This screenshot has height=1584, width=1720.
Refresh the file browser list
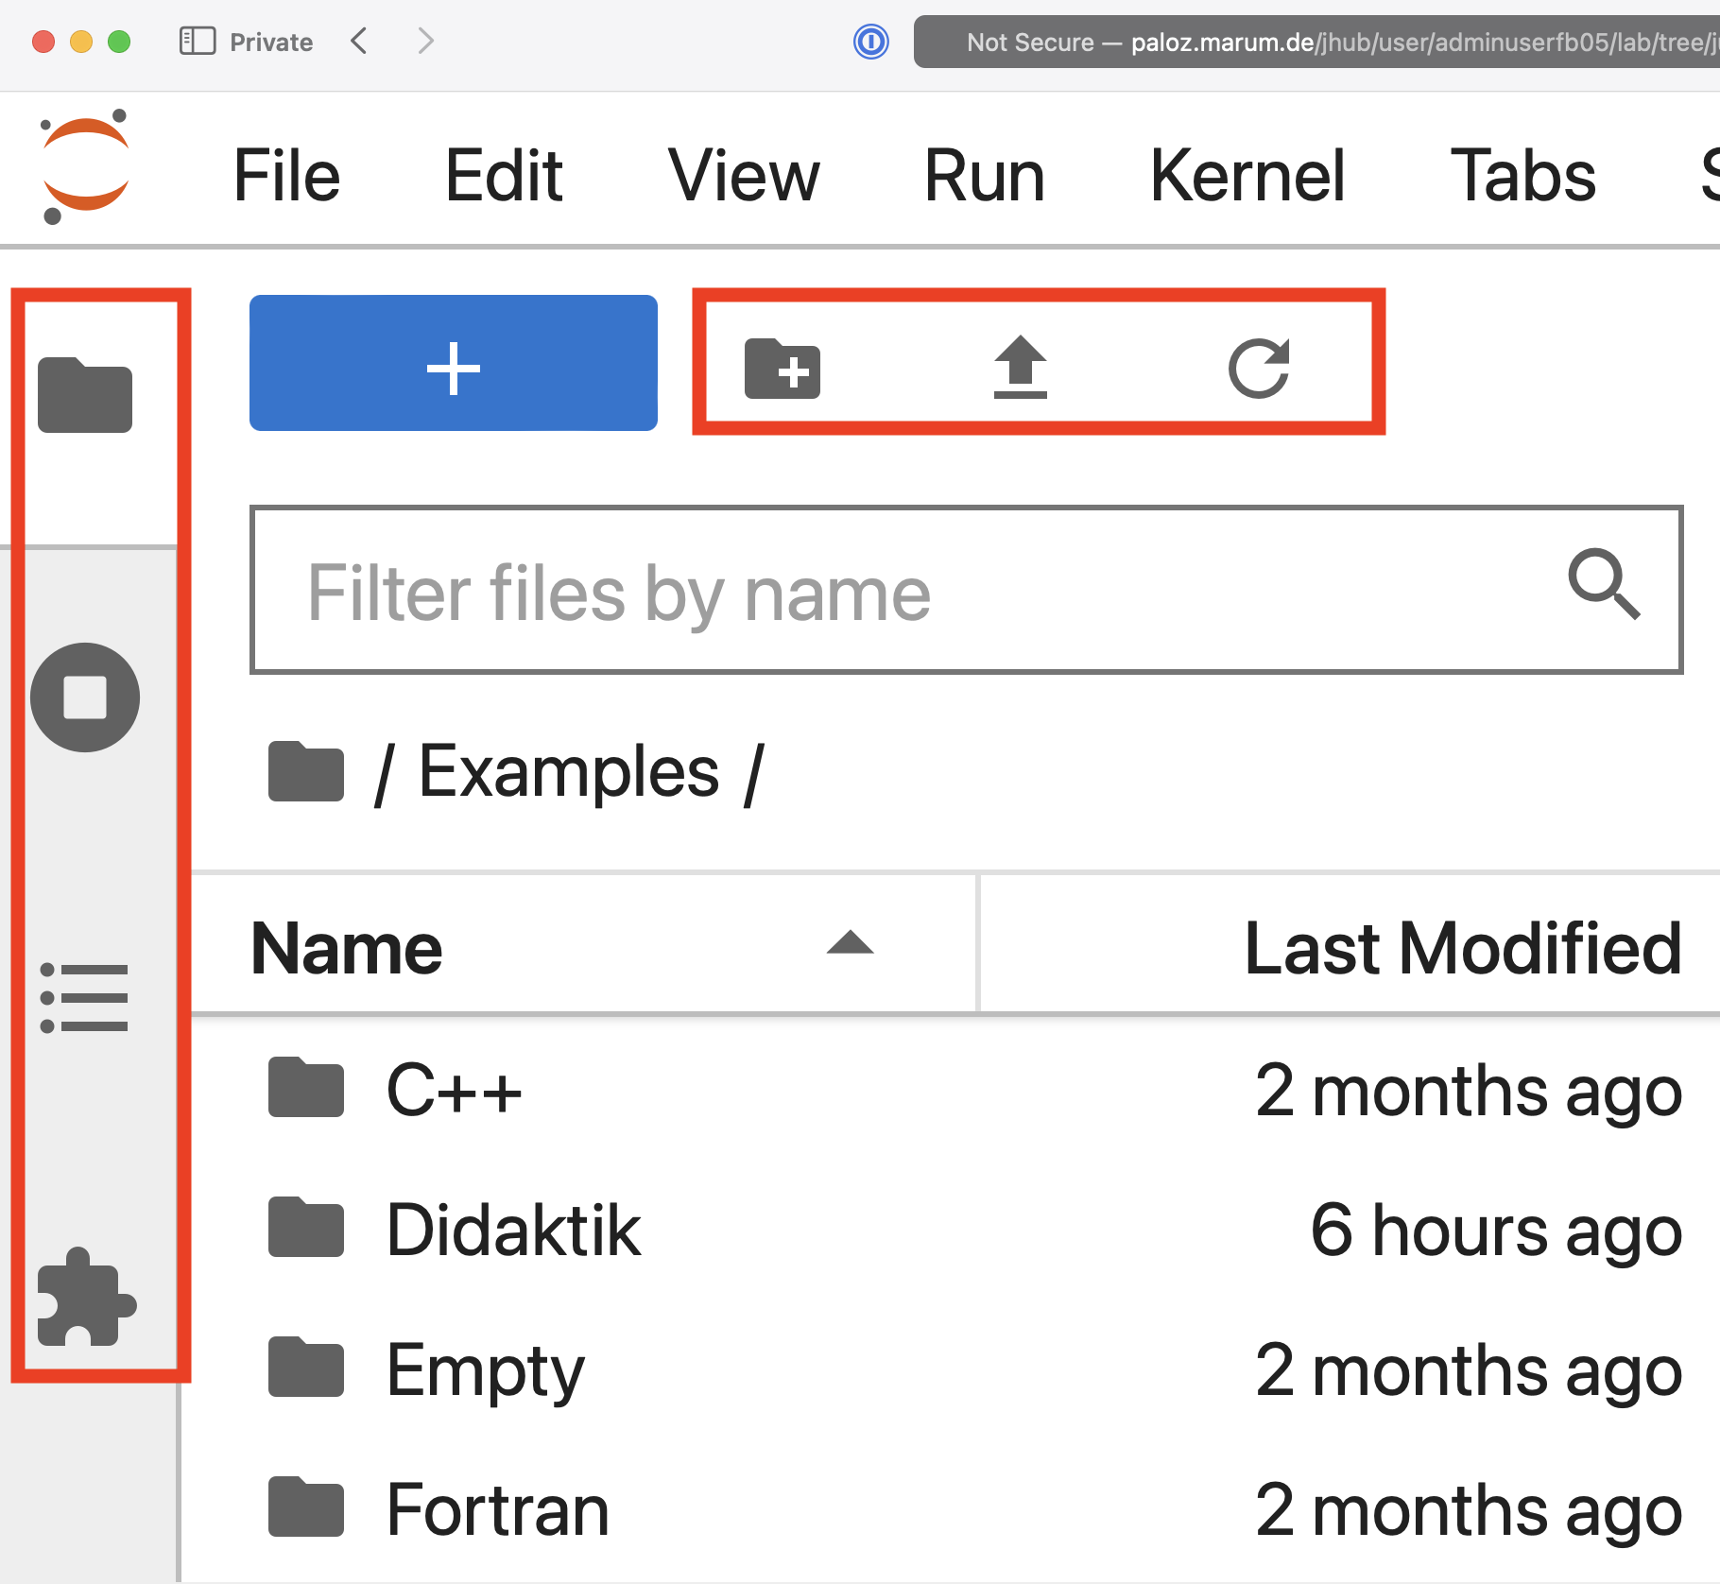(x=1259, y=368)
